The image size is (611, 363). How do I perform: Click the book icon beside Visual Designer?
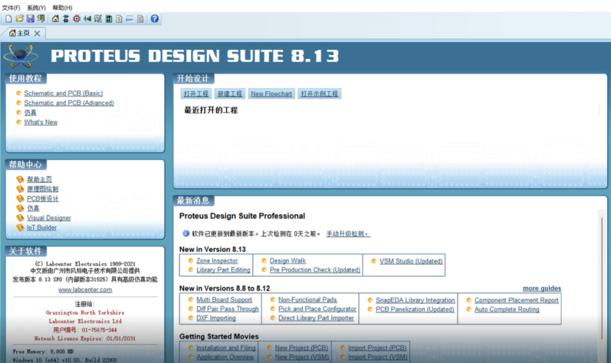20,218
